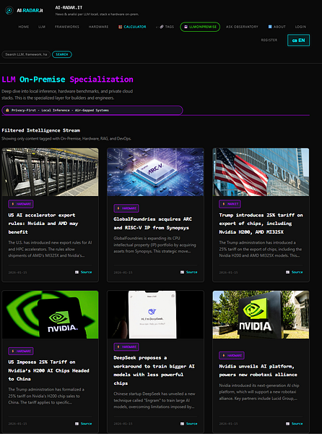
Task: Click the REGISTER link
Action: (269, 40)
